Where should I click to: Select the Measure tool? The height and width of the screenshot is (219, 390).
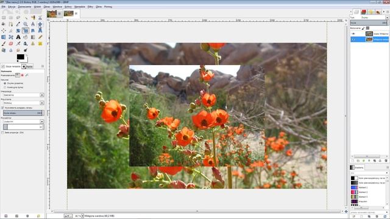click(33, 24)
